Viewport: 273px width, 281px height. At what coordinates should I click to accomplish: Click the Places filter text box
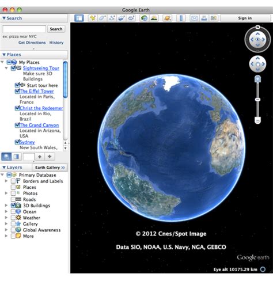pyautogui.click(x=29, y=157)
